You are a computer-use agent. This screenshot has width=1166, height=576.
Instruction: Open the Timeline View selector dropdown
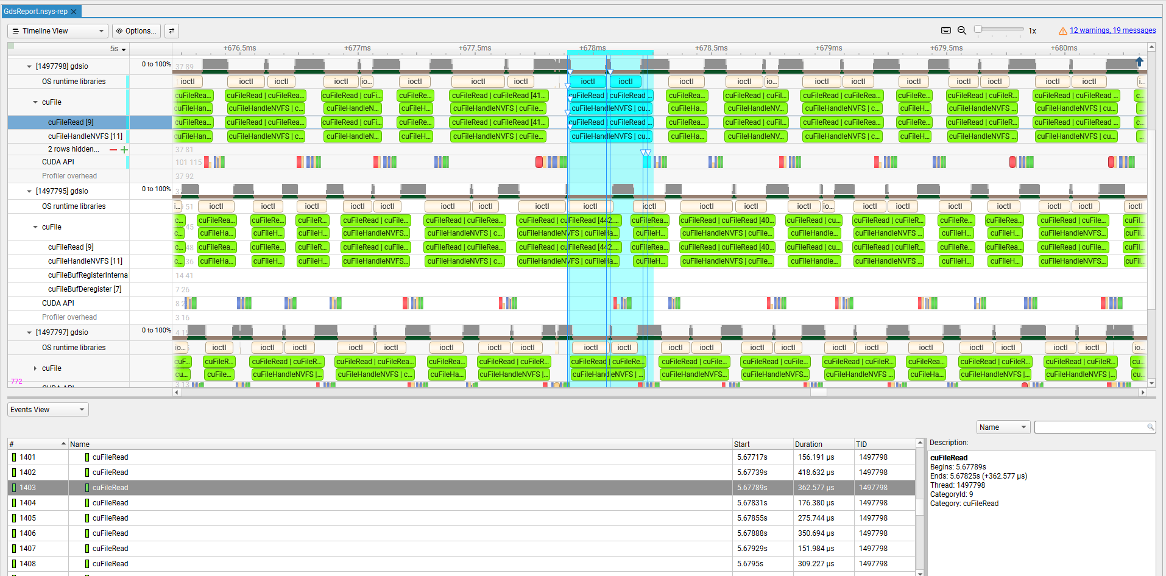click(101, 30)
